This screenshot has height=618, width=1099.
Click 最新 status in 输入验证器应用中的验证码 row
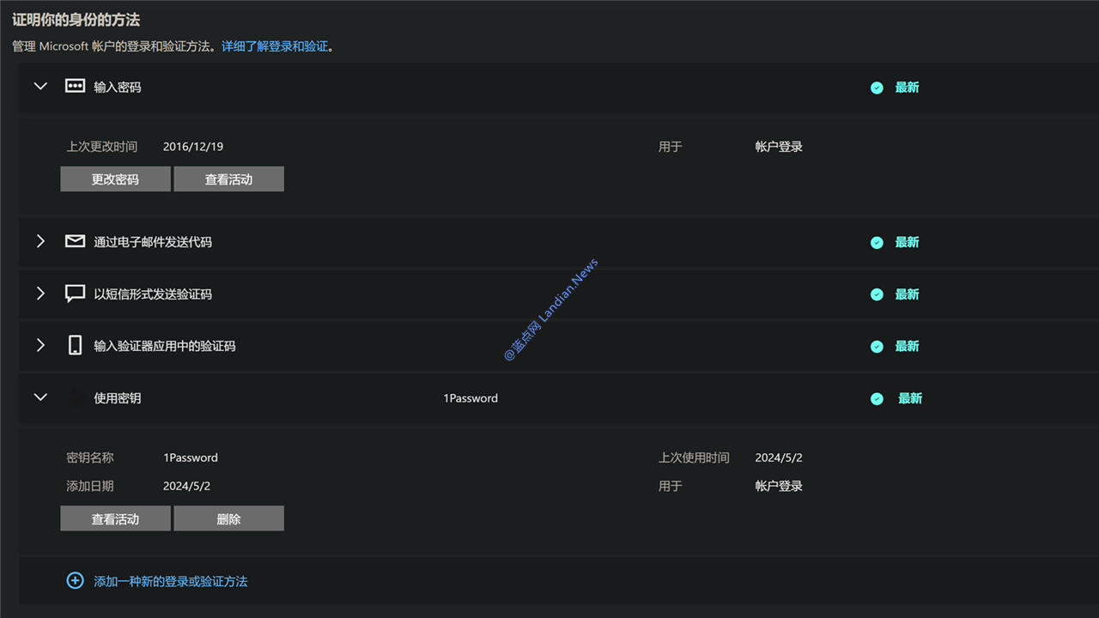(907, 347)
